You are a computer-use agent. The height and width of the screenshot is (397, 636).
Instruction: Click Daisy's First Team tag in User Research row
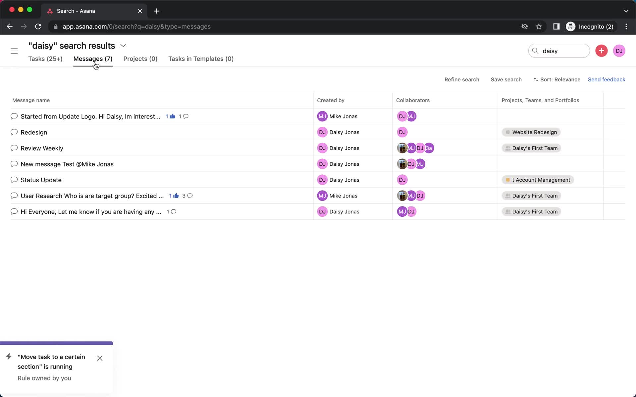click(x=531, y=196)
